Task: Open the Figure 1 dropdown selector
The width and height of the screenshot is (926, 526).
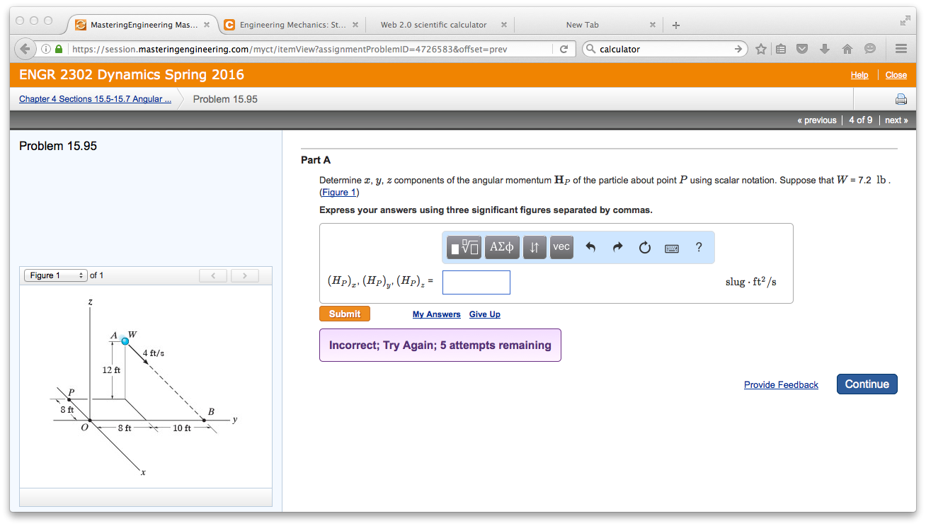Action: (55, 275)
